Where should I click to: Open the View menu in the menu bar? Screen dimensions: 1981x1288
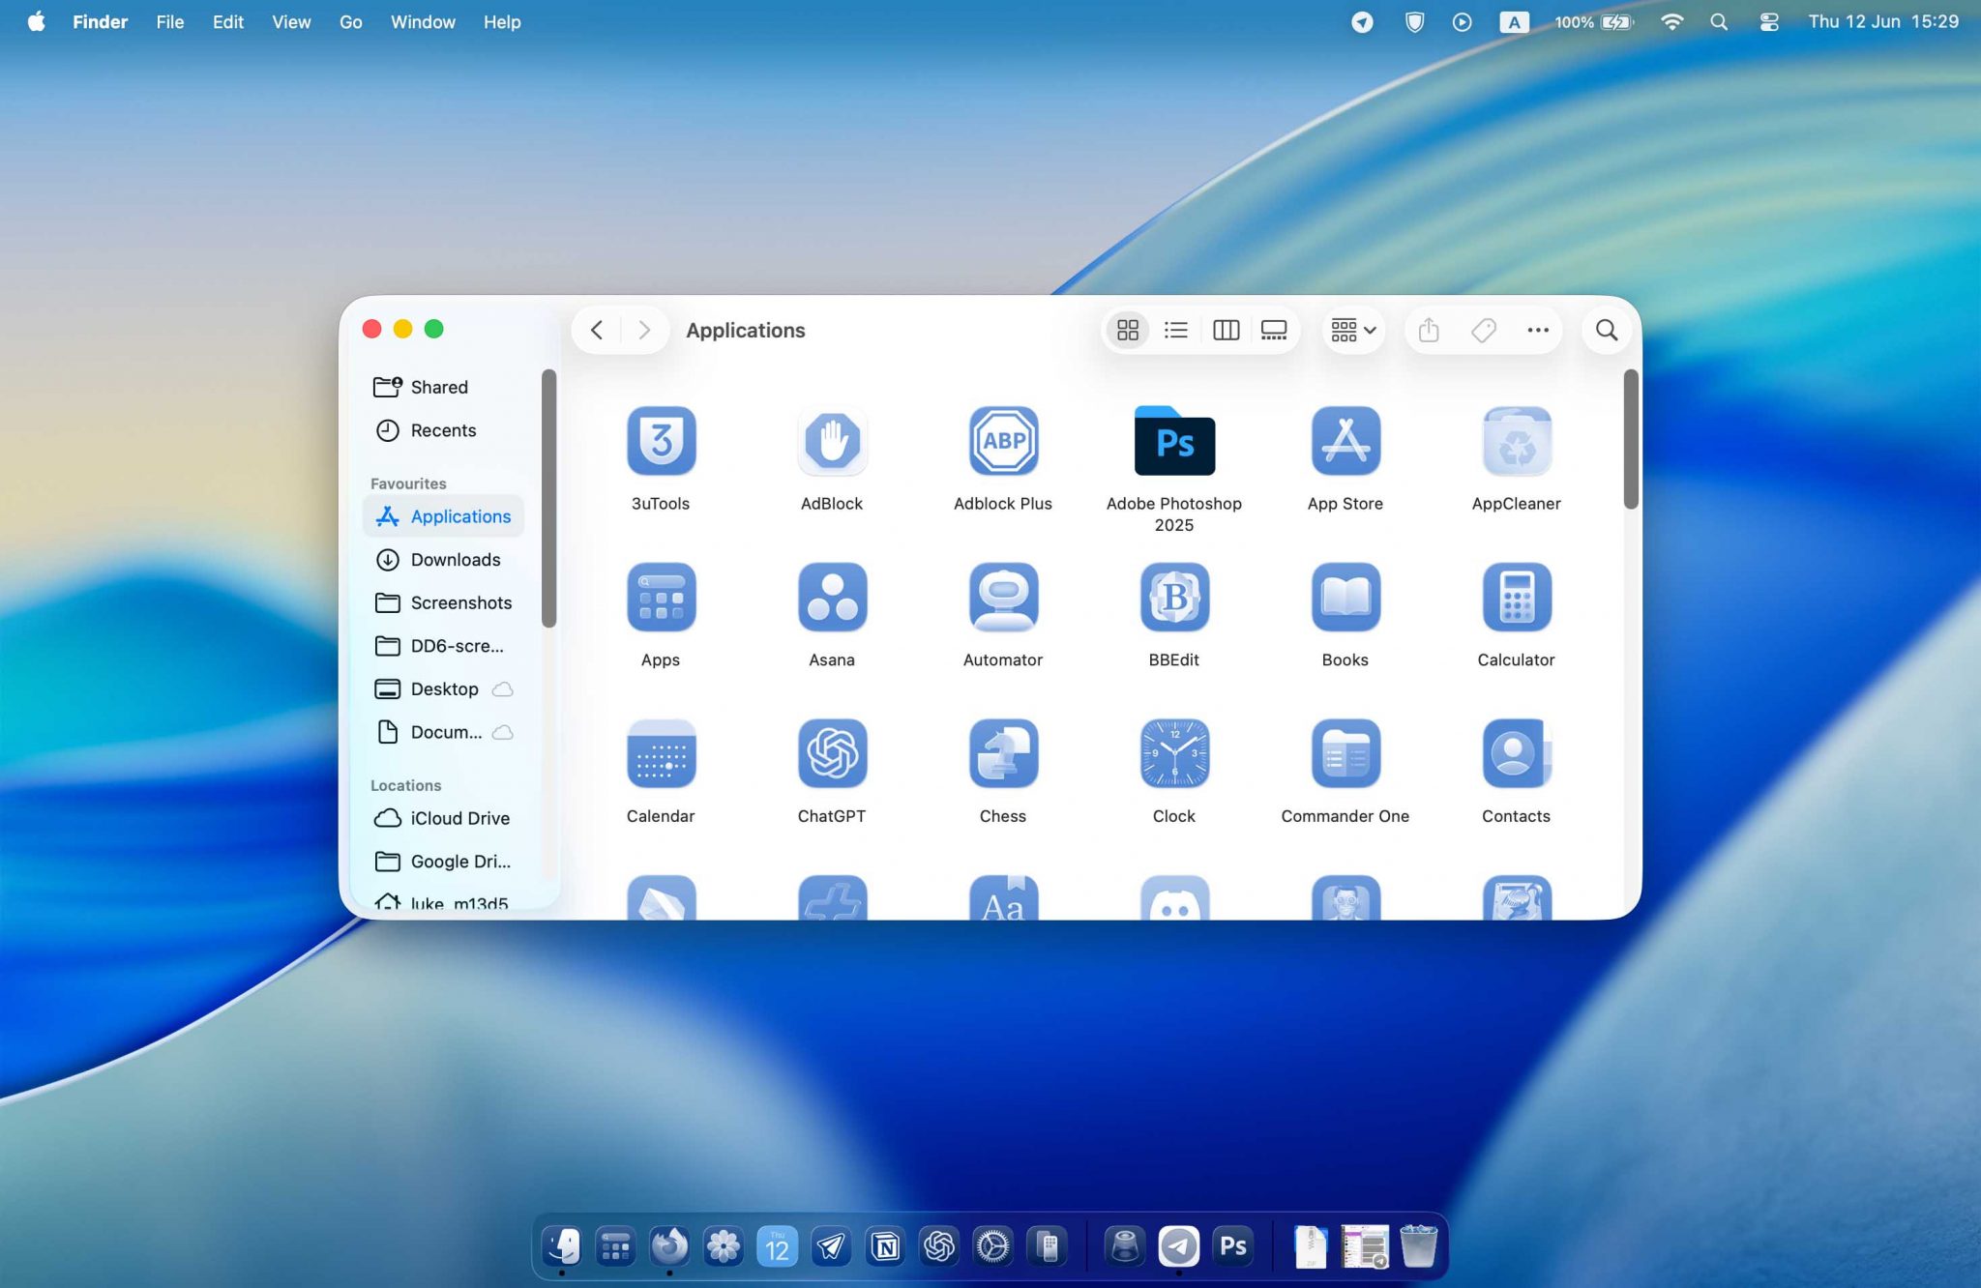[x=290, y=21]
